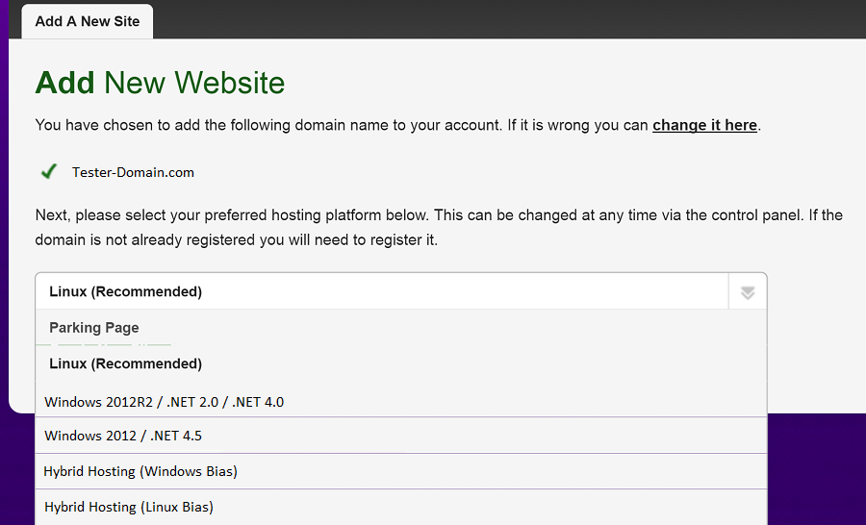Click 'domain is not already registered' text line
The width and height of the screenshot is (866, 525).
tap(237, 240)
